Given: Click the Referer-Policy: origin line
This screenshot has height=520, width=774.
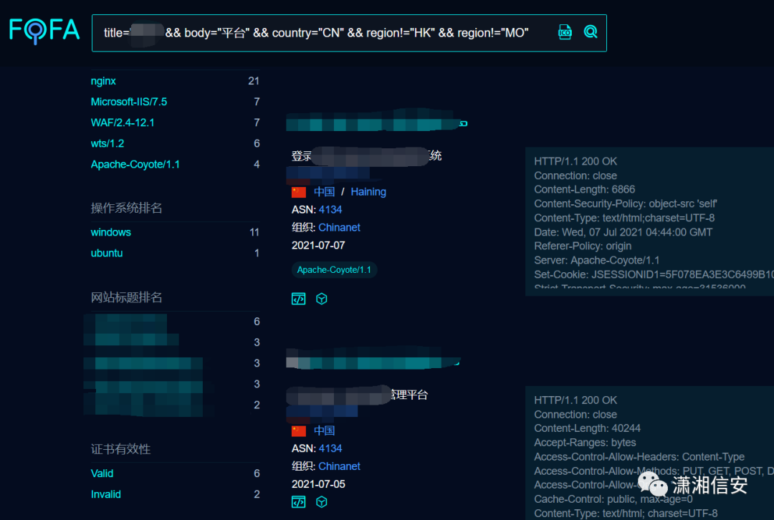Looking at the screenshot, I should (583, 246).
